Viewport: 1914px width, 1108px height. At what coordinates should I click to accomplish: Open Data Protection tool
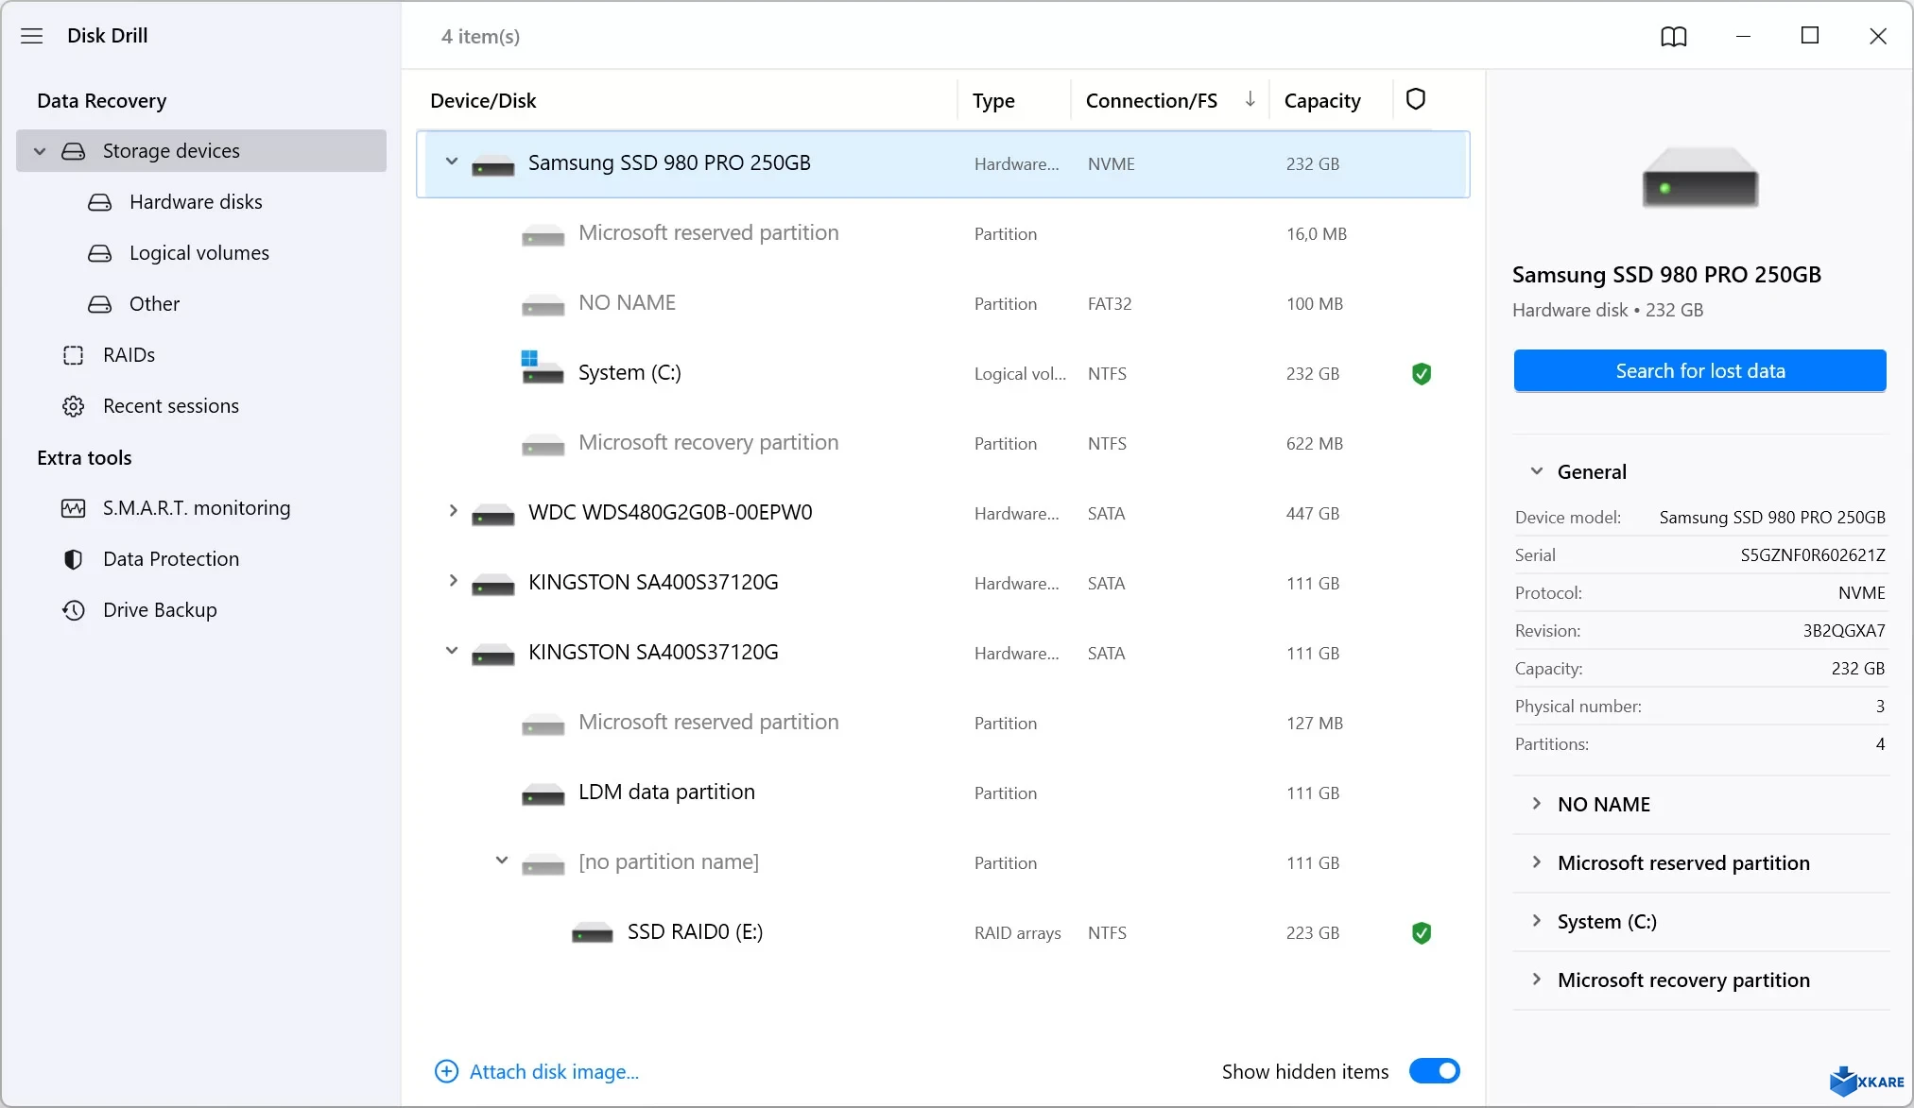coord(201,559)
